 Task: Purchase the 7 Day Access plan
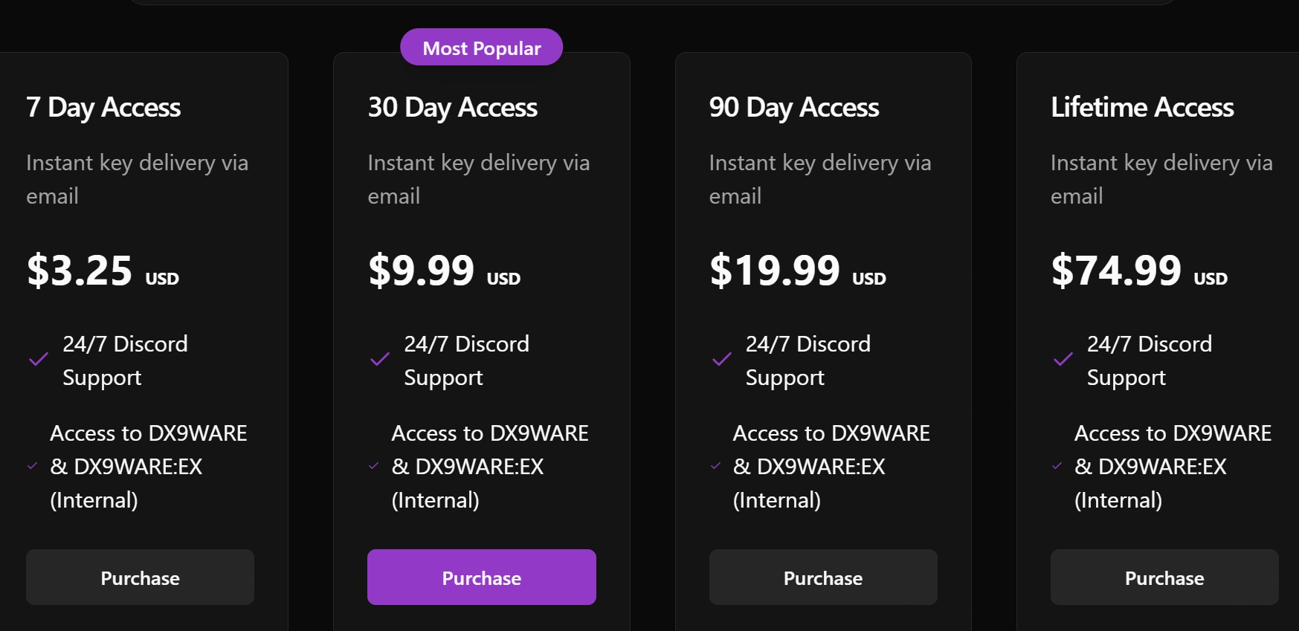click(x=140, y=577)
